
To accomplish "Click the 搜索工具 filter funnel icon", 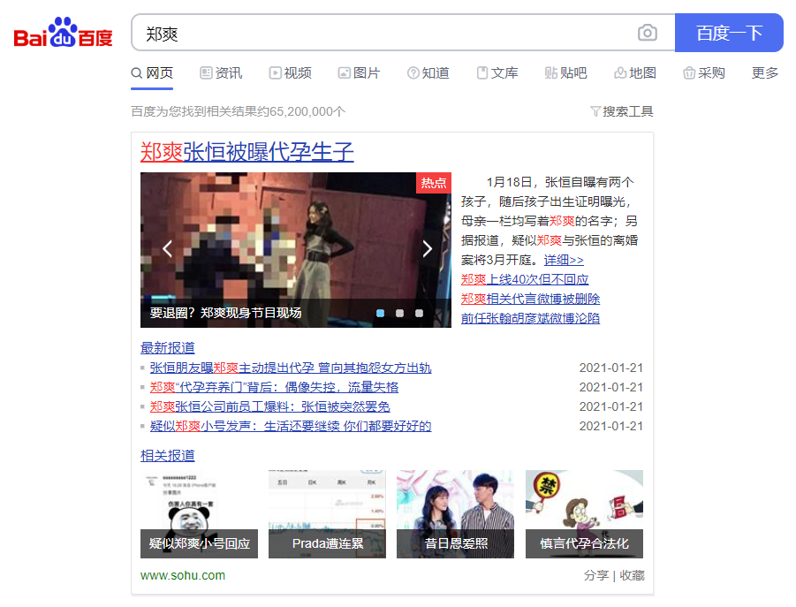I will (597, 110).
